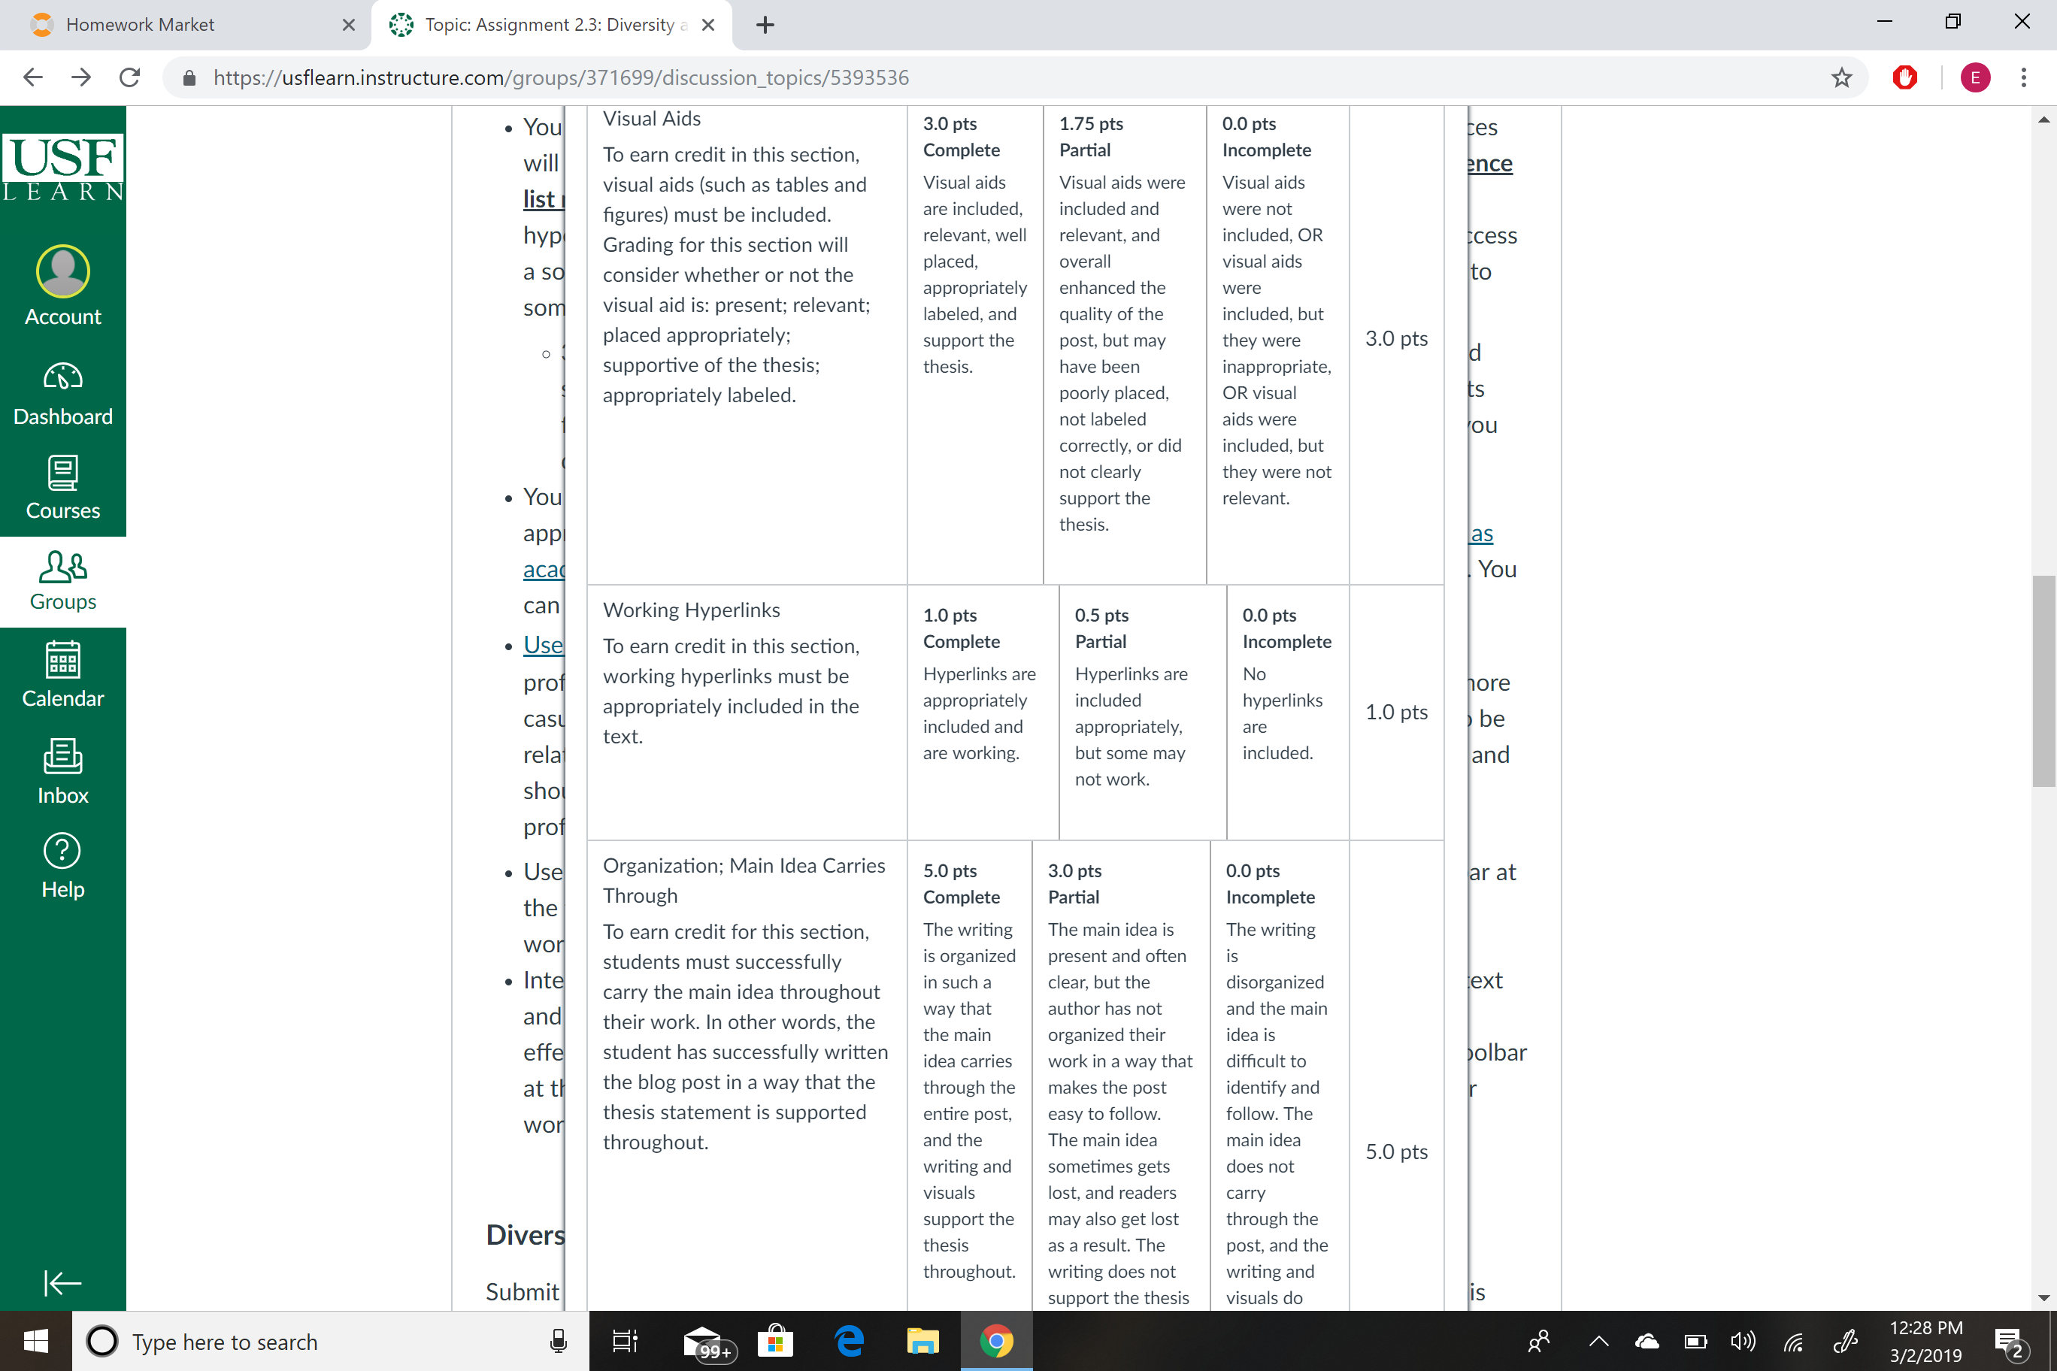Viewport: 2057px width, 1371px height.
Task: Go forward in browser history
Action: (81, 78)
